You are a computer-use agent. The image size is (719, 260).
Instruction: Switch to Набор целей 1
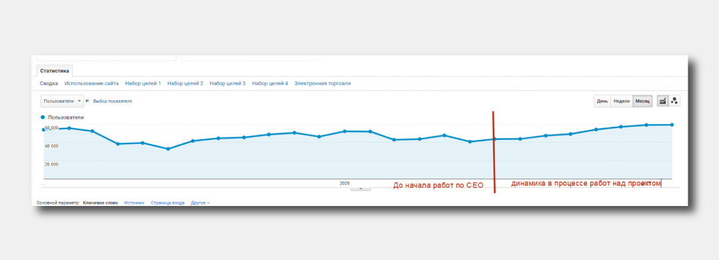tap(143, 83)
